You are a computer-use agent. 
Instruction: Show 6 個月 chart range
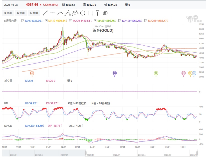tap(21, 13)
